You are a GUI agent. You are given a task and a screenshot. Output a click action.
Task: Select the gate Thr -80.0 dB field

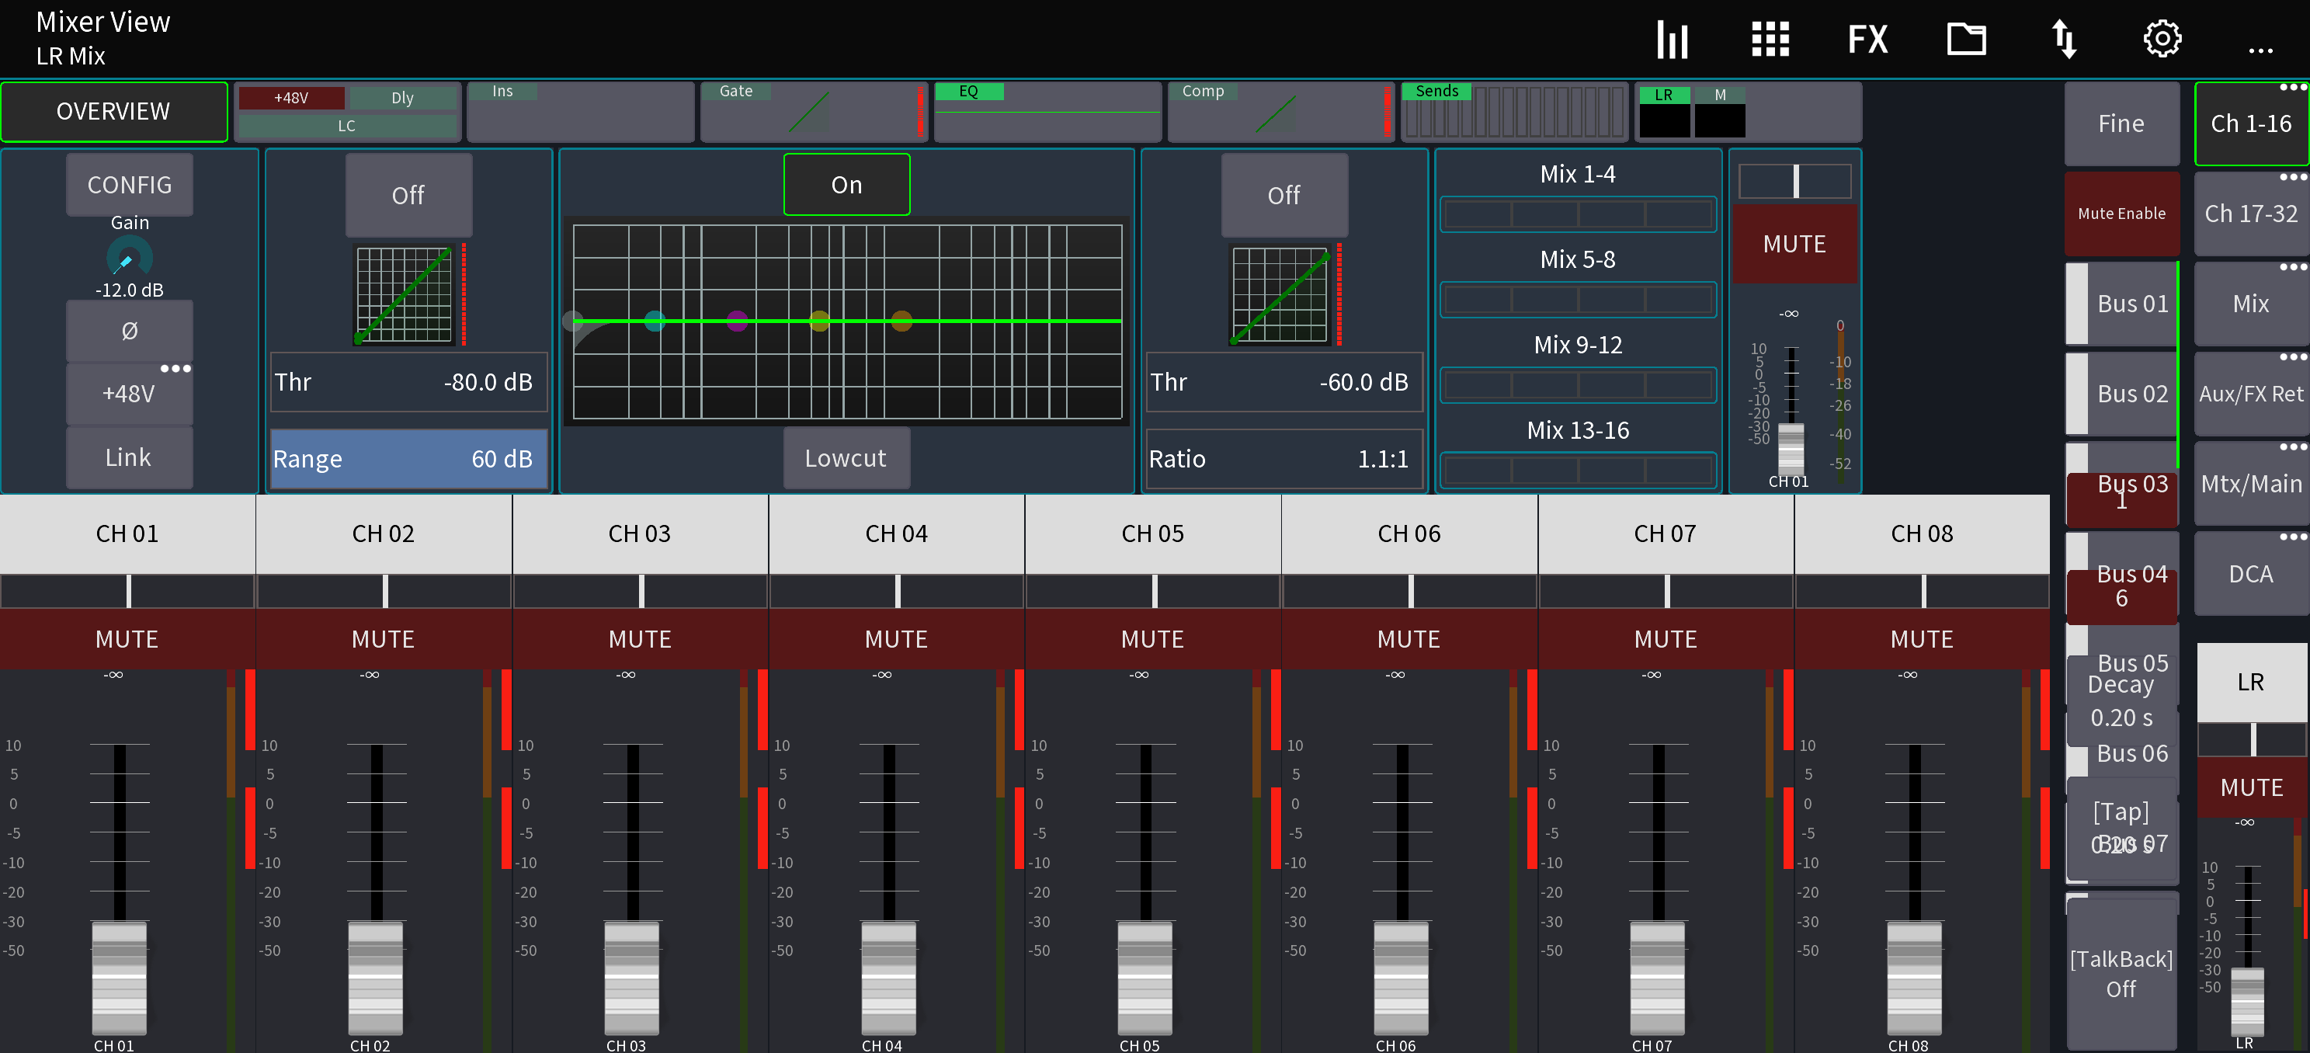point(408,381)
